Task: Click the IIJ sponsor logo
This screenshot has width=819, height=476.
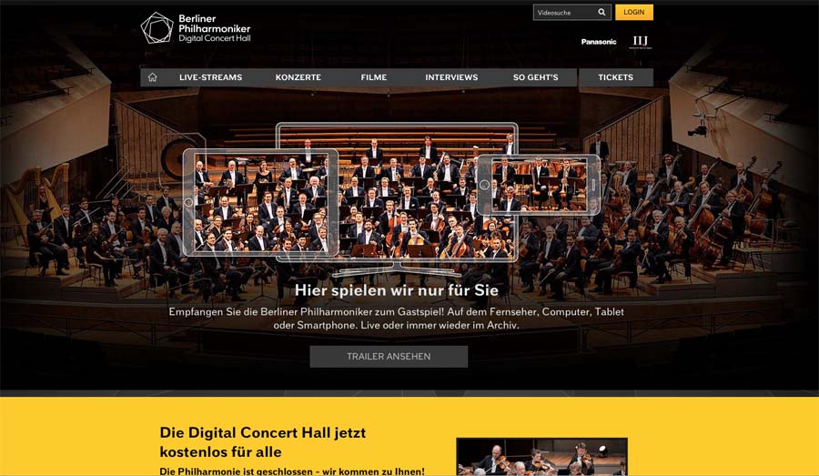Action: coord(641,42)
